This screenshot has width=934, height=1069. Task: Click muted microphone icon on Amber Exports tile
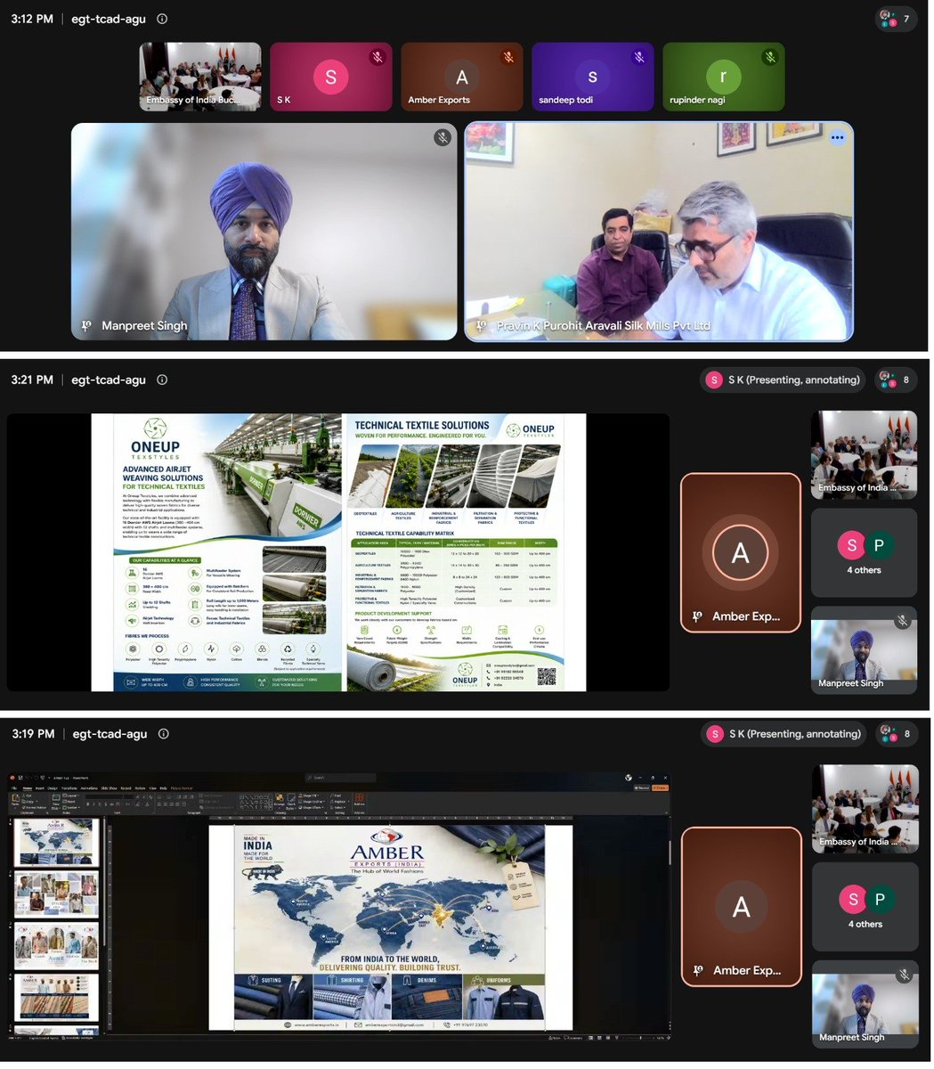coord(508,57)
